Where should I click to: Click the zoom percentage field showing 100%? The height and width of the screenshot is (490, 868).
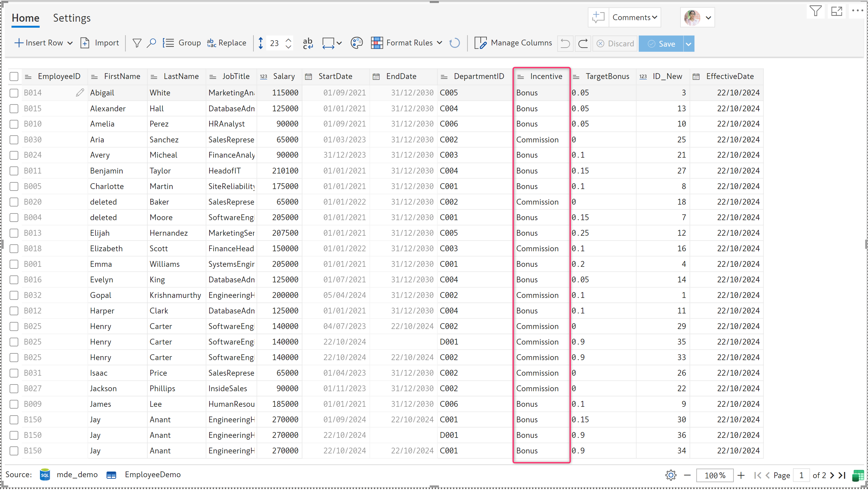point(714,475)
